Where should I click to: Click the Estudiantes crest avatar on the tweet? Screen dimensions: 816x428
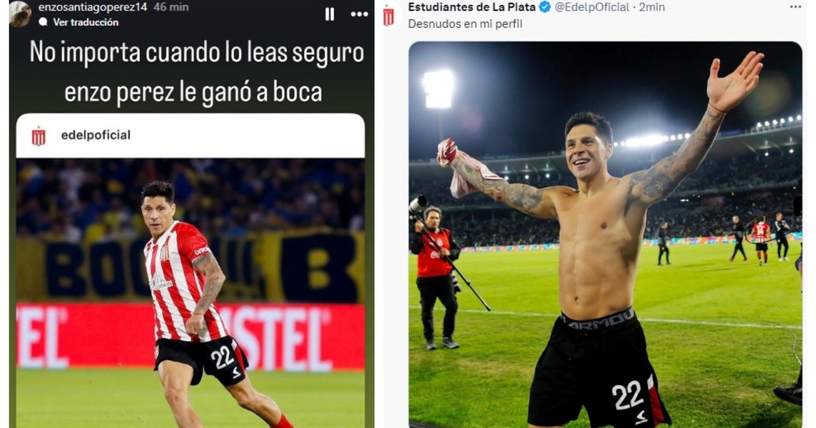tap(388, 17)
